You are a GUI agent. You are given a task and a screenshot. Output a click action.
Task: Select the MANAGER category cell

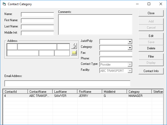click(139, 96)
